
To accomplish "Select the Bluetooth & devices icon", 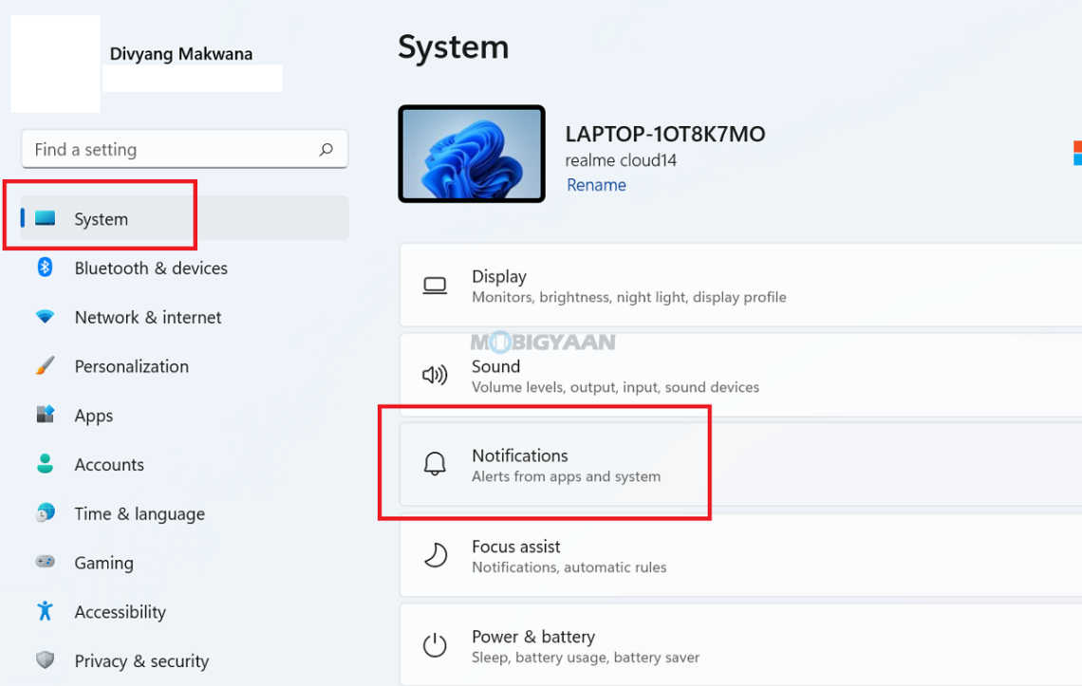I will tap(46, 269).
